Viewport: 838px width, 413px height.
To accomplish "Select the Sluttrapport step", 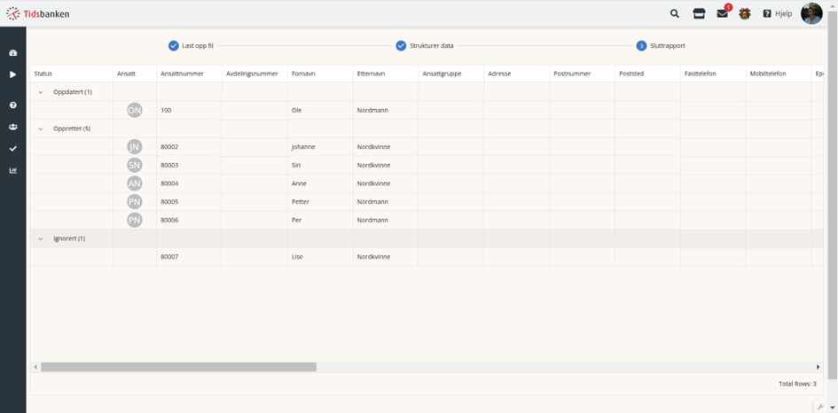I will click(661, 46).
